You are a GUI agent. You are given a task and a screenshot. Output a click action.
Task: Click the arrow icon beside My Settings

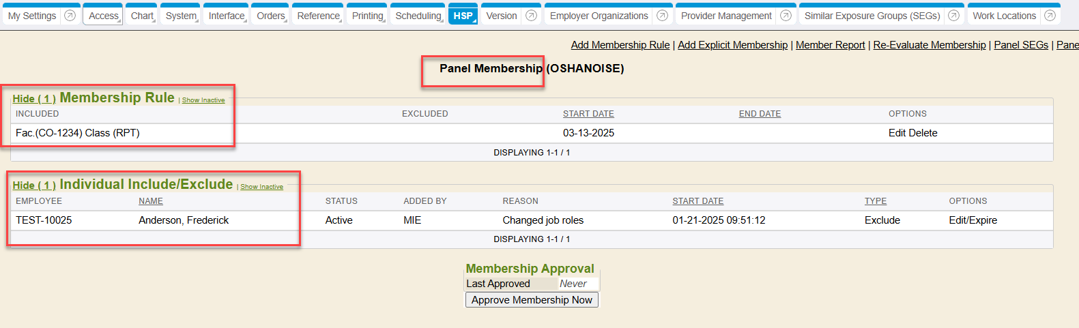point(70,16)
